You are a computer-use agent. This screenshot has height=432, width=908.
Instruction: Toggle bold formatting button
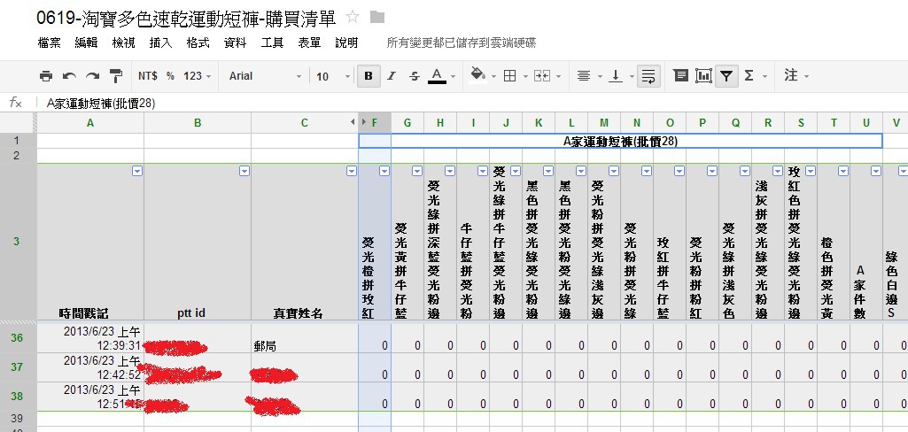[368, 76]
